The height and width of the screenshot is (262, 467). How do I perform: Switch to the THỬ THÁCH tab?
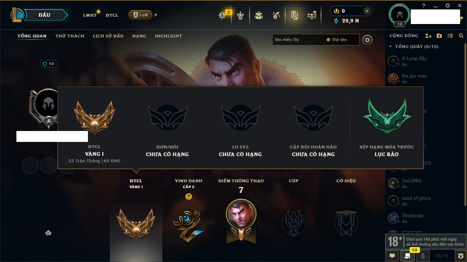70,36
